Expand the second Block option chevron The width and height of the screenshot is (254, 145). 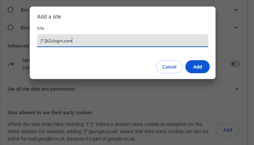[236, 28]
